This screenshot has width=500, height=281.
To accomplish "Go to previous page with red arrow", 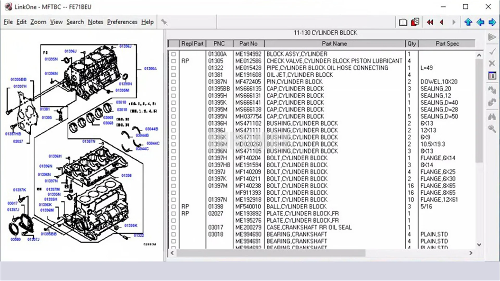I will 442,22.
